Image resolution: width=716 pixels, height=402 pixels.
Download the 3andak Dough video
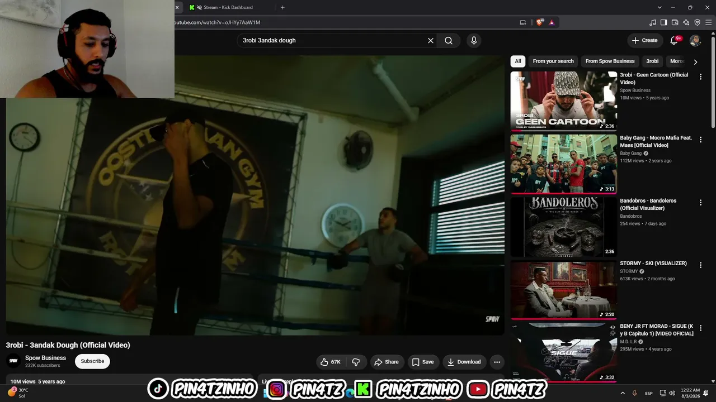(464, 362)
